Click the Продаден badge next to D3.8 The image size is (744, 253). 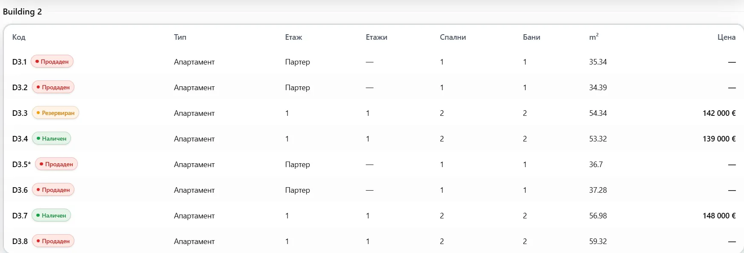[x=53, y=241]
